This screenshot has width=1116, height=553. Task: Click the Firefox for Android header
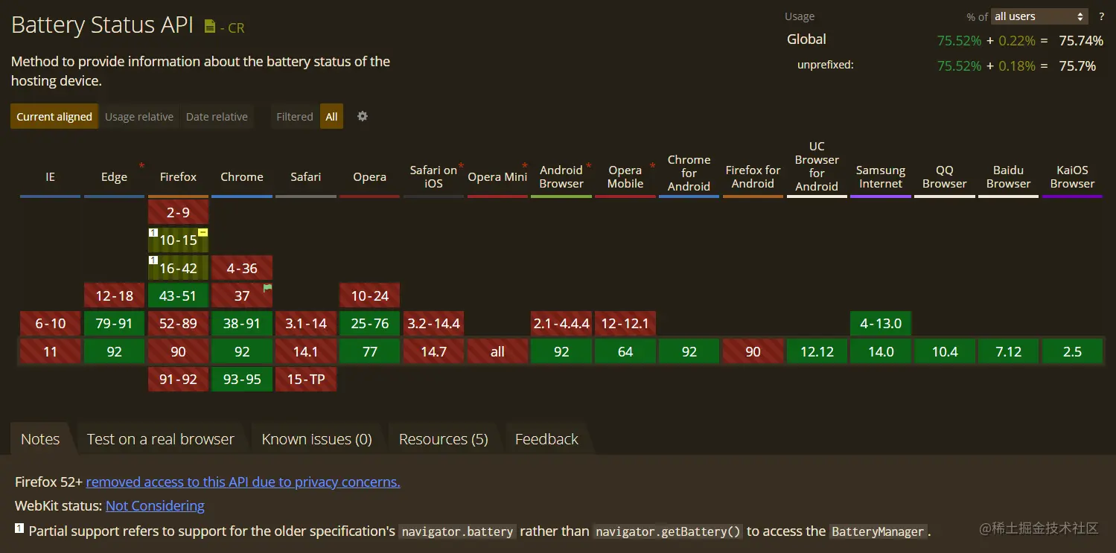(x=753, y=176)
